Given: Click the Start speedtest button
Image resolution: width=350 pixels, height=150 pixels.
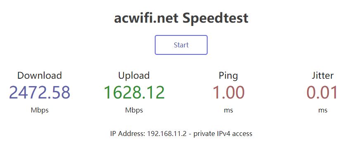Looking at the screenshot, I should tap(181, 45).
